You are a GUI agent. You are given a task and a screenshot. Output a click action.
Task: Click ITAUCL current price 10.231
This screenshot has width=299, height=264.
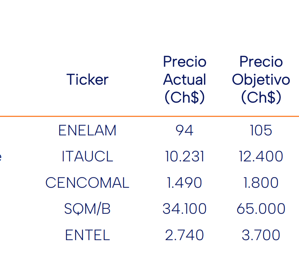point(184,156)
